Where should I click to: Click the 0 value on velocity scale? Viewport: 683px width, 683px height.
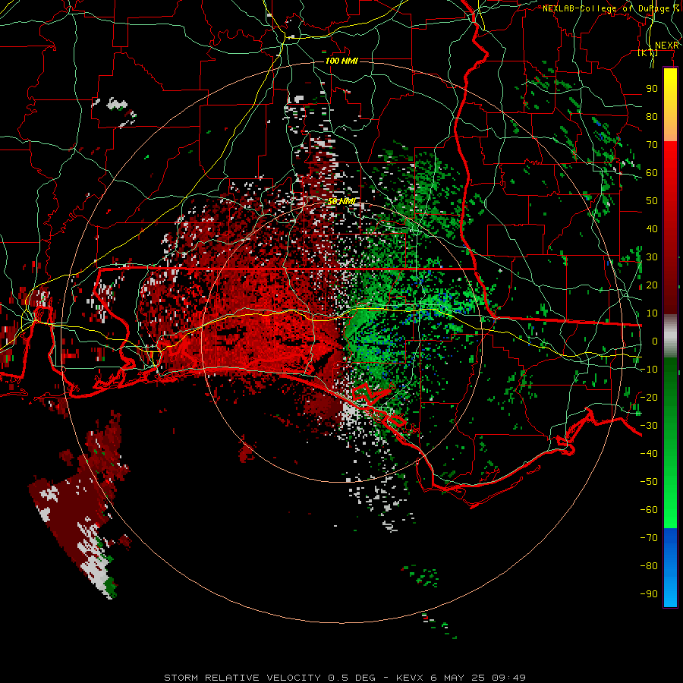[x=655, y=341]
